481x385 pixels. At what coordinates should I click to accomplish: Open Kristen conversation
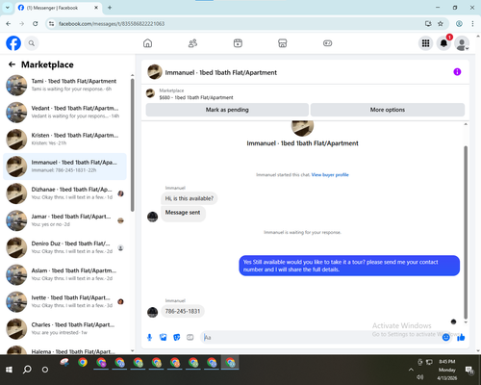pos(64,140)
